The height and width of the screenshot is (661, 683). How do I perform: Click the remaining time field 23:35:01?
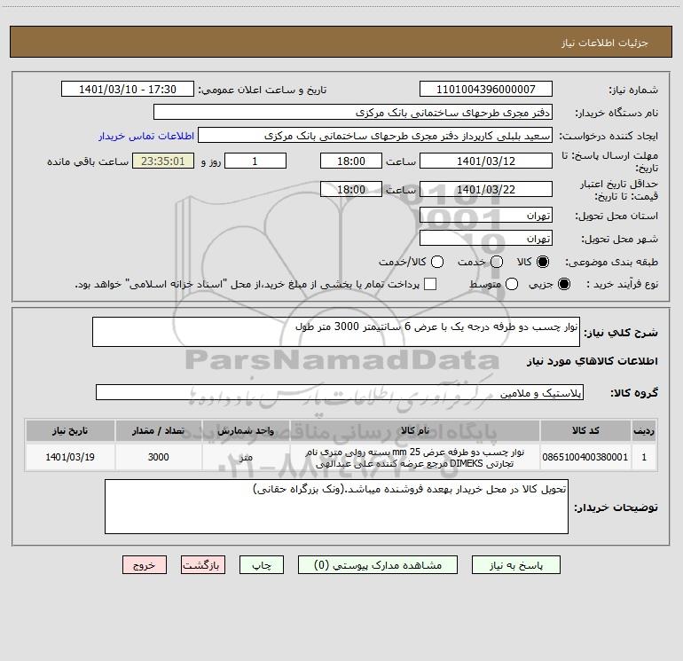pyautogui.click(x=163, y=161)
